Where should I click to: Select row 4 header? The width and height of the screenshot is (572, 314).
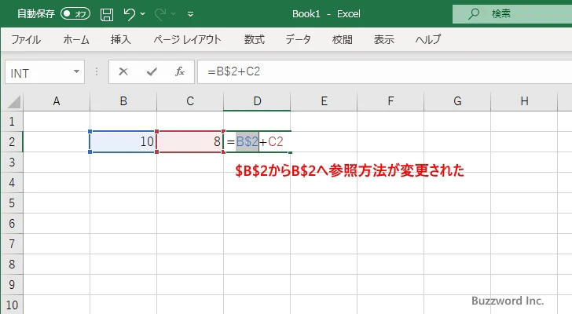click(12, 182)
